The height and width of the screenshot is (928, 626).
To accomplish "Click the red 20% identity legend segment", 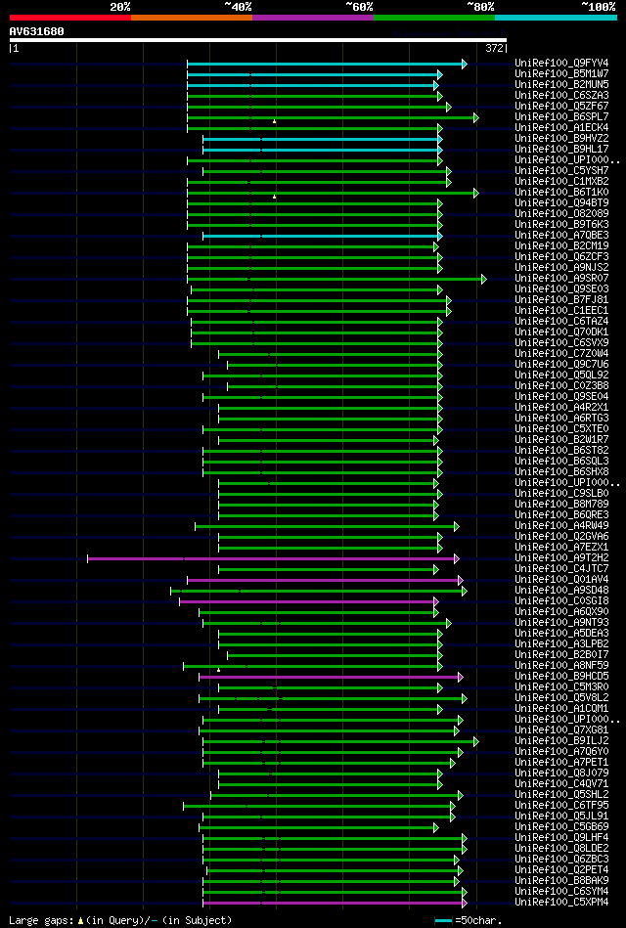I will (69, 18).
